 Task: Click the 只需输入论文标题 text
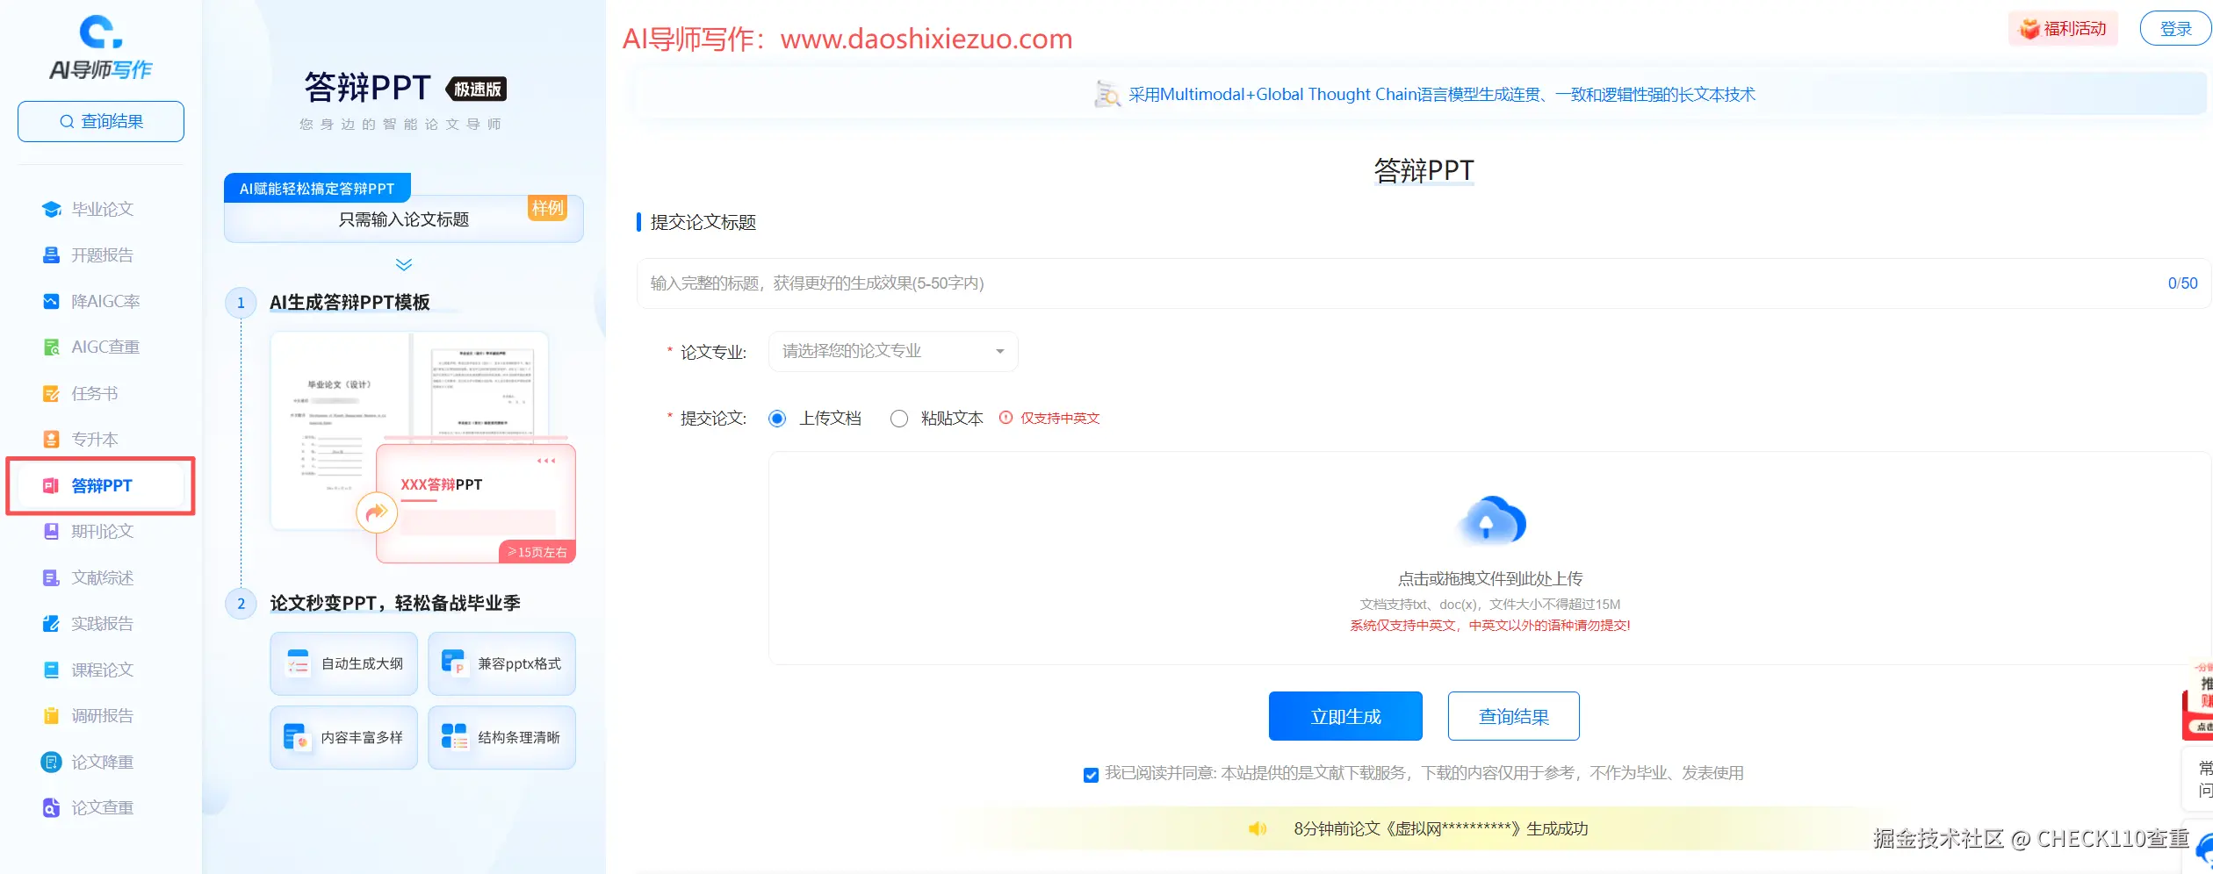click(x=404, y=219)
